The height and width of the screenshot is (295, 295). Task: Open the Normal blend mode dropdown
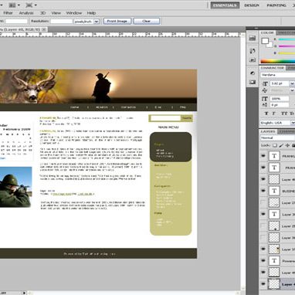click(x=278, y=138)
